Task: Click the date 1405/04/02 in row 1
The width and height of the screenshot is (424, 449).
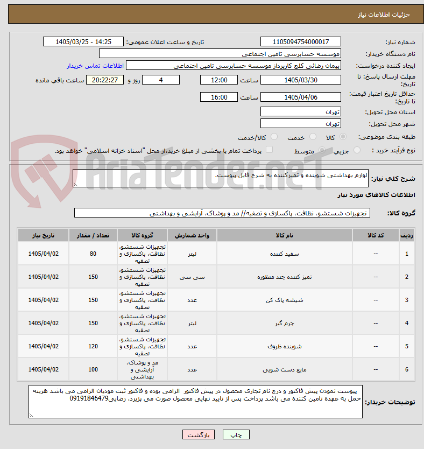Action: click(43, 254)
